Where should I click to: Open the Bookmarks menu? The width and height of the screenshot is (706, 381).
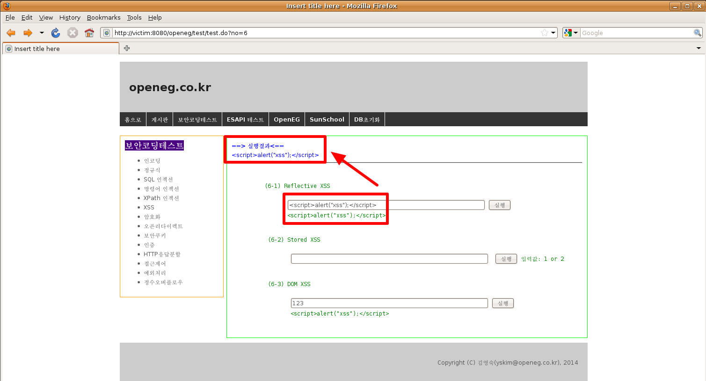[103, 17]
